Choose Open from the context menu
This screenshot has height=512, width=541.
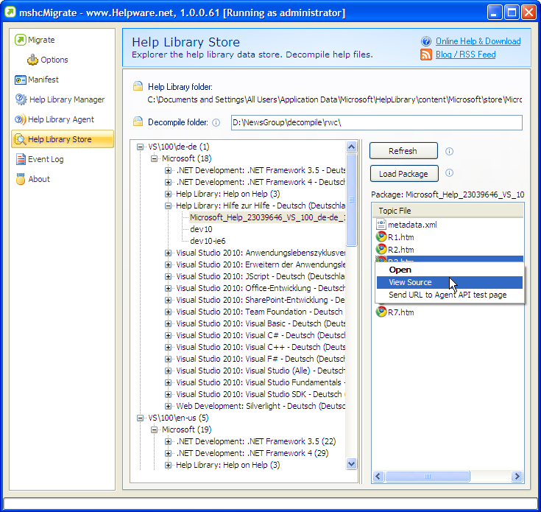coord(450,270)
